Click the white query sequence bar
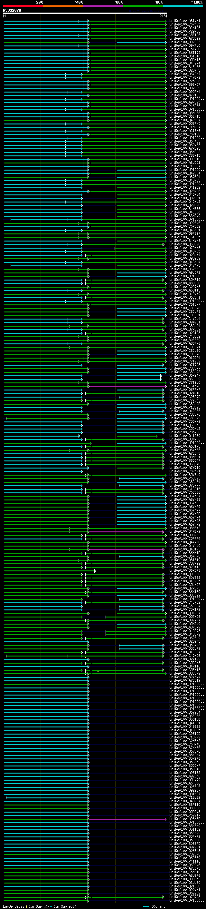The height and width of the screenshot is (909, 206). [x=85, y=14]
